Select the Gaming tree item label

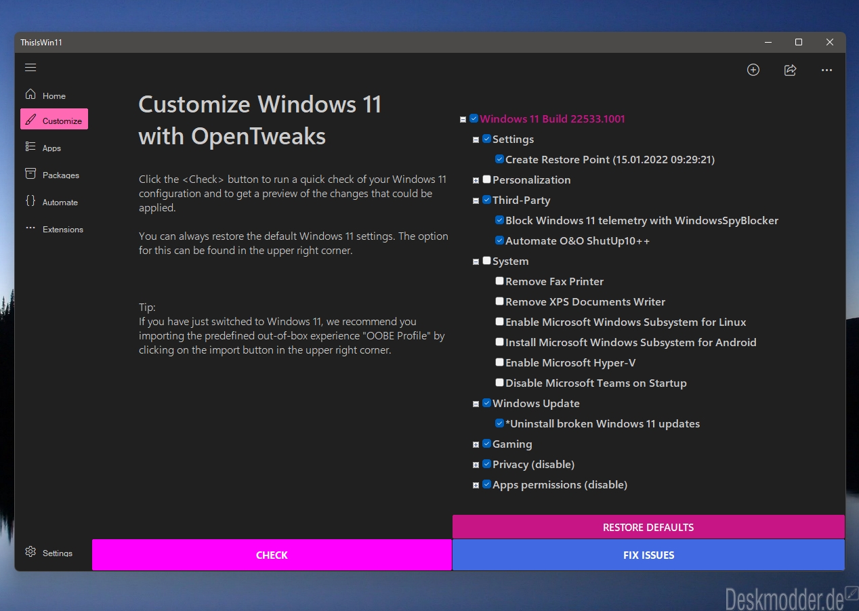pos(512,444)
